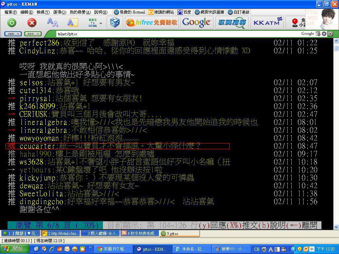Image resolution: width=339 pixels, height=254 pixels.
Task: Open the 自訂連結 bookmark
Action: (239, 12)
